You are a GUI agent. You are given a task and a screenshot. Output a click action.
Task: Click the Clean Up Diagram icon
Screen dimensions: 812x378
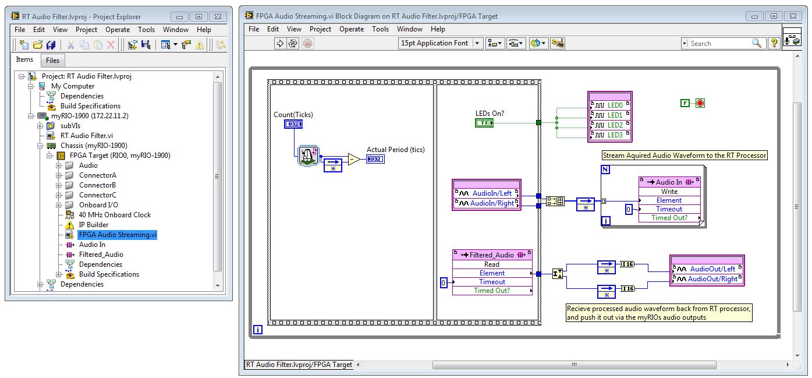pos(558,43)
